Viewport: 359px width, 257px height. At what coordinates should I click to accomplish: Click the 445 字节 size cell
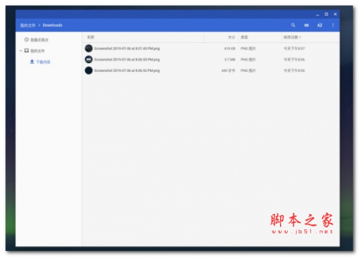[x=229, y=71]
